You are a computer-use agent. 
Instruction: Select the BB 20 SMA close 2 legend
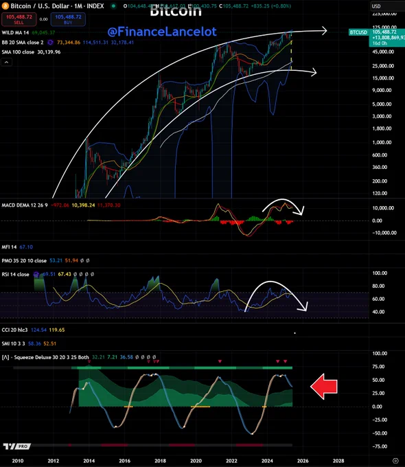(x=23, y=43)
